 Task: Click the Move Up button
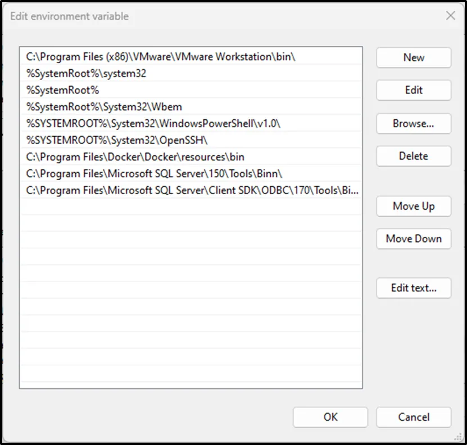[414, 206]
